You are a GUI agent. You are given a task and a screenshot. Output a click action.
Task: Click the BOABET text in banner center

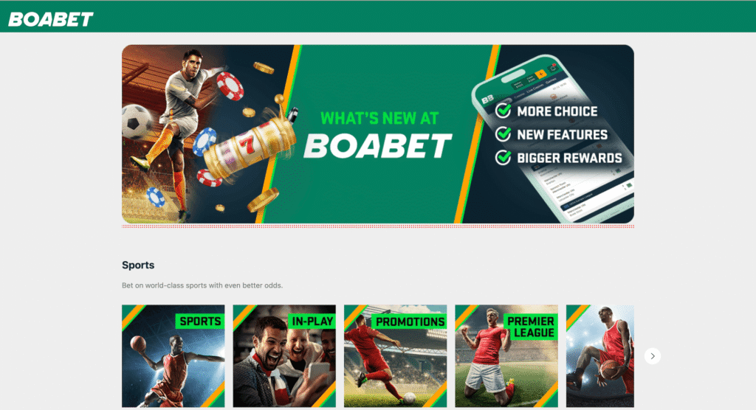378,146
